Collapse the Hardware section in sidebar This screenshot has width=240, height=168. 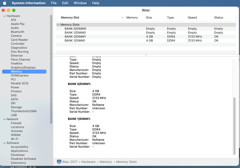[x=5, y=16]
